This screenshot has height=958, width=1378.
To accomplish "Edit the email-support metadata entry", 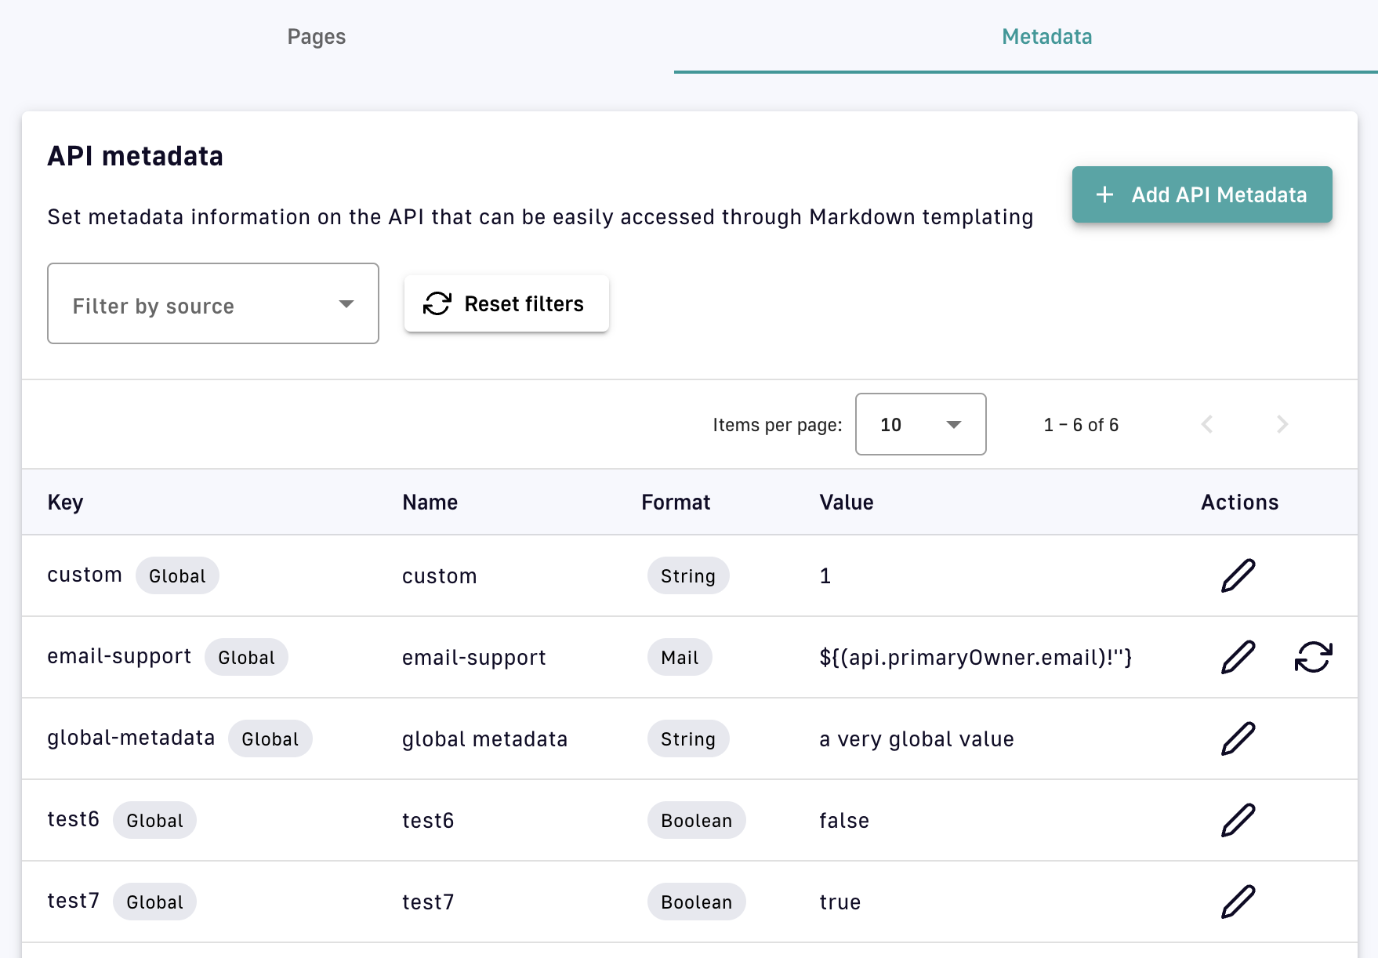I will pyautogui.click(x=1238, y=657).
